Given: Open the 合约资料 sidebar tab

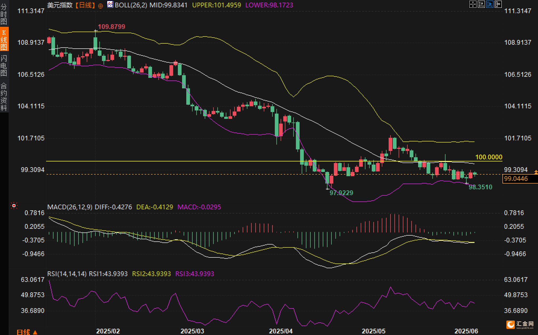Looking at the screenshot, I should 4,97.
